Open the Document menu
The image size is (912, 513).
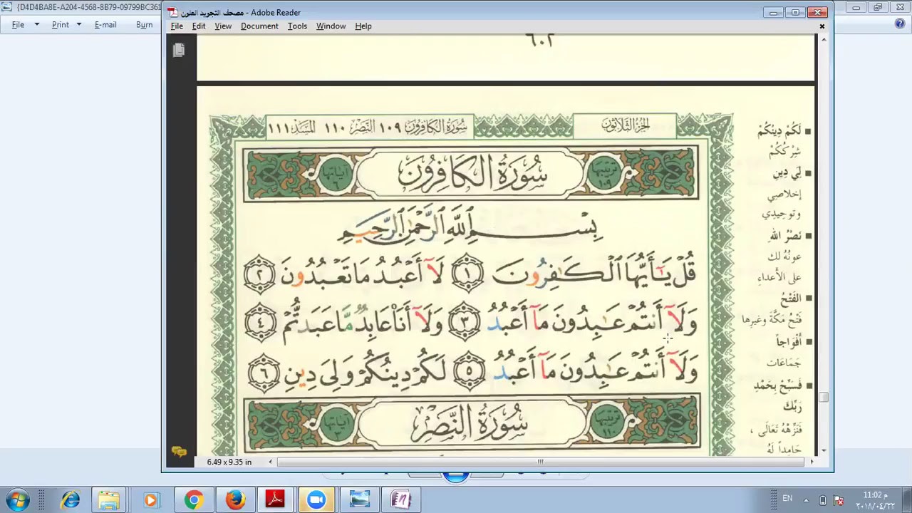(259, 26)
